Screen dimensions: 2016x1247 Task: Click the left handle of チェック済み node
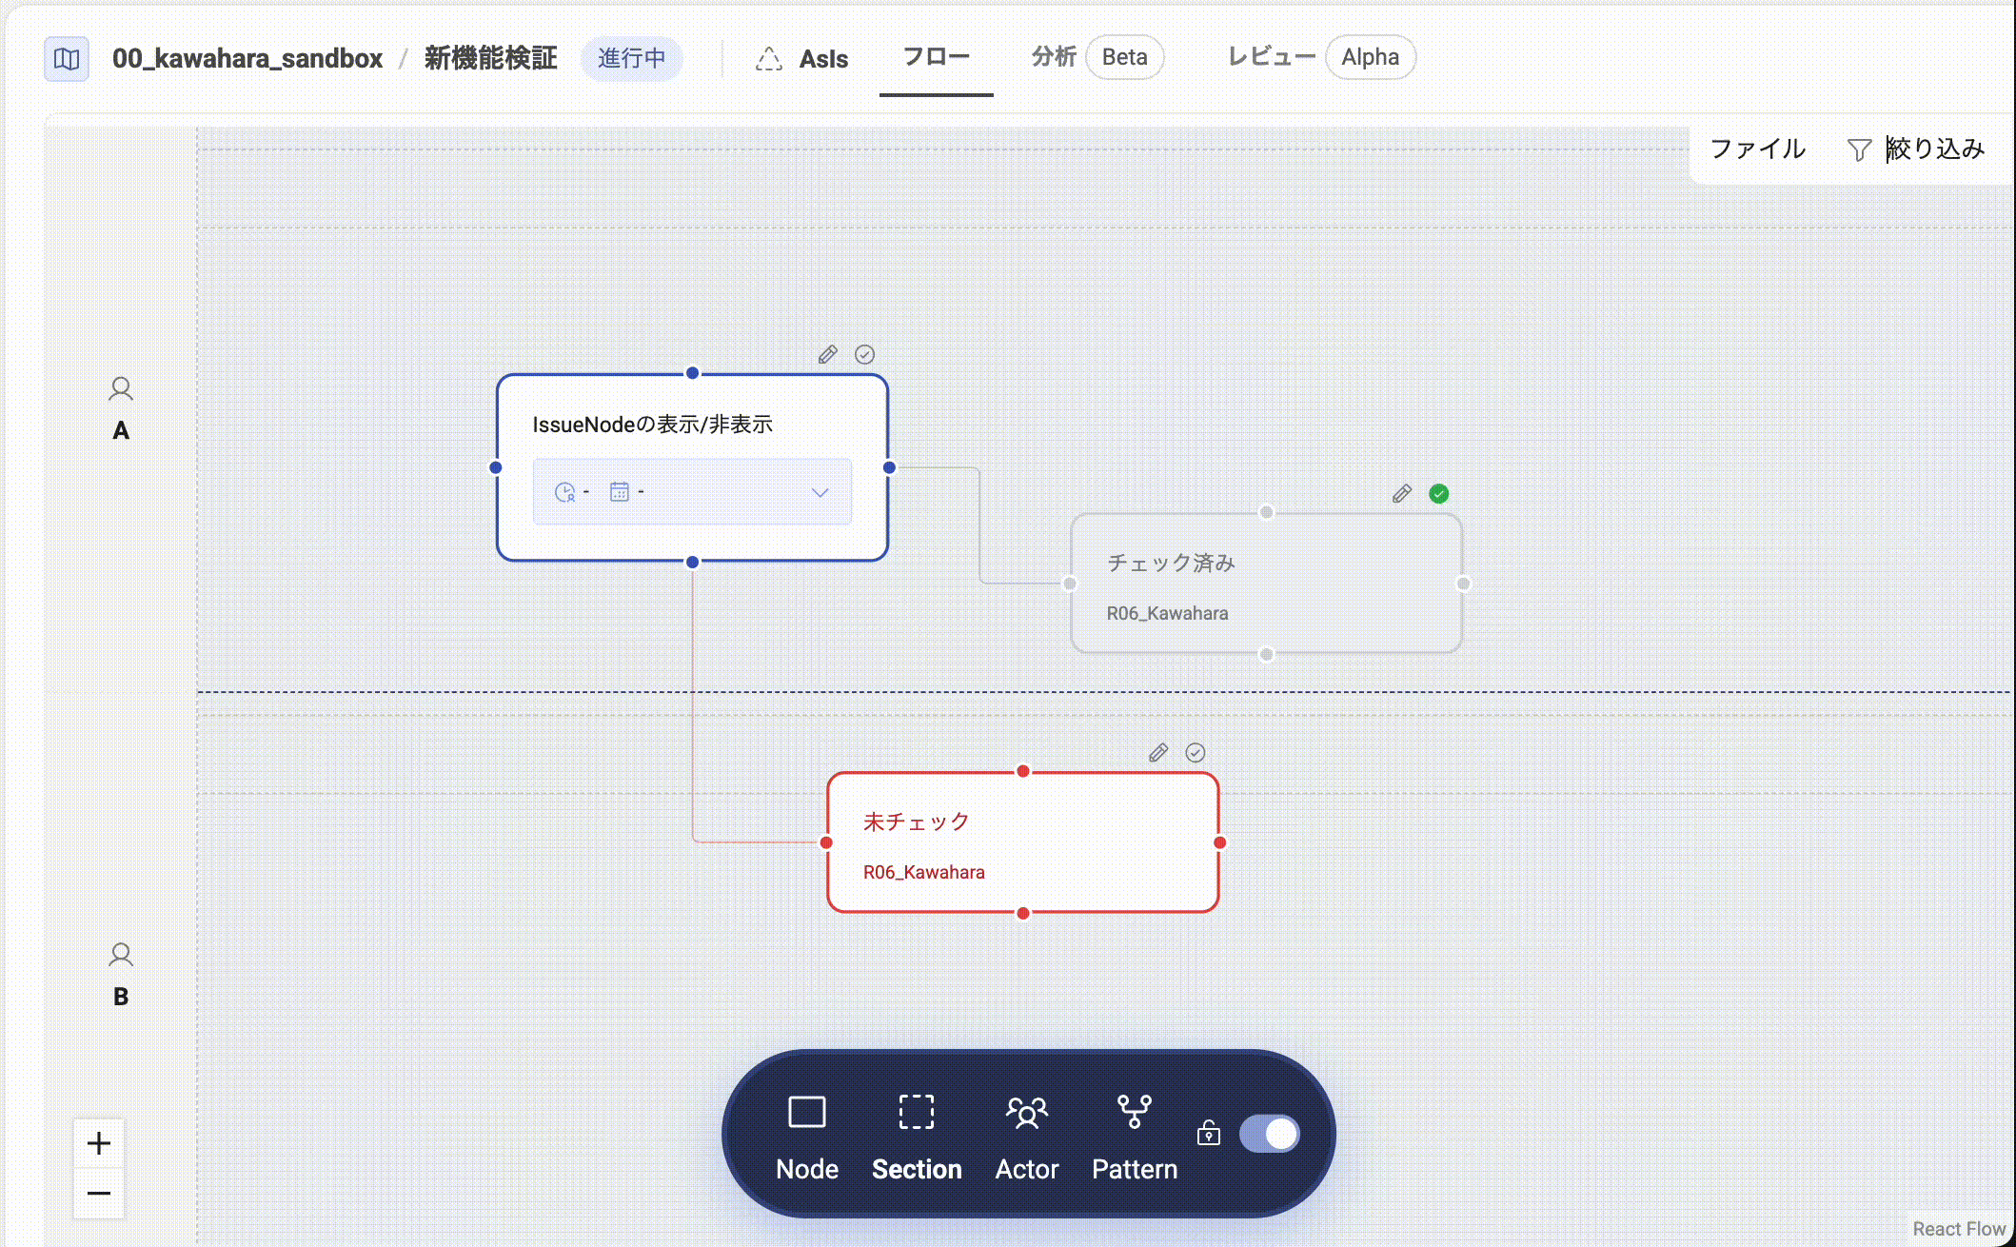(1070, 584)
